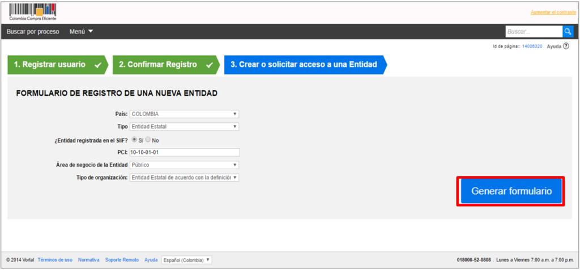Select the Sí radio button for SIIF

tap(134, 139)
